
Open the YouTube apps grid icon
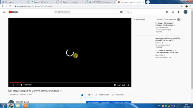point(173,12)
